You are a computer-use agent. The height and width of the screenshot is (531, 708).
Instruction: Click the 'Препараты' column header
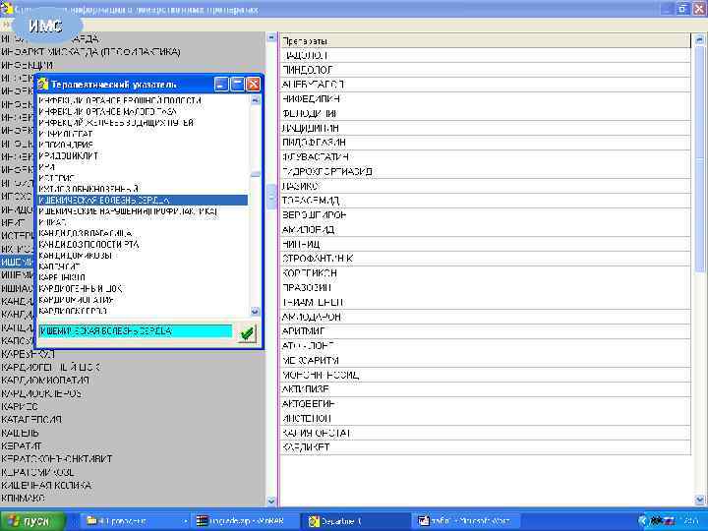coord(486,40)
